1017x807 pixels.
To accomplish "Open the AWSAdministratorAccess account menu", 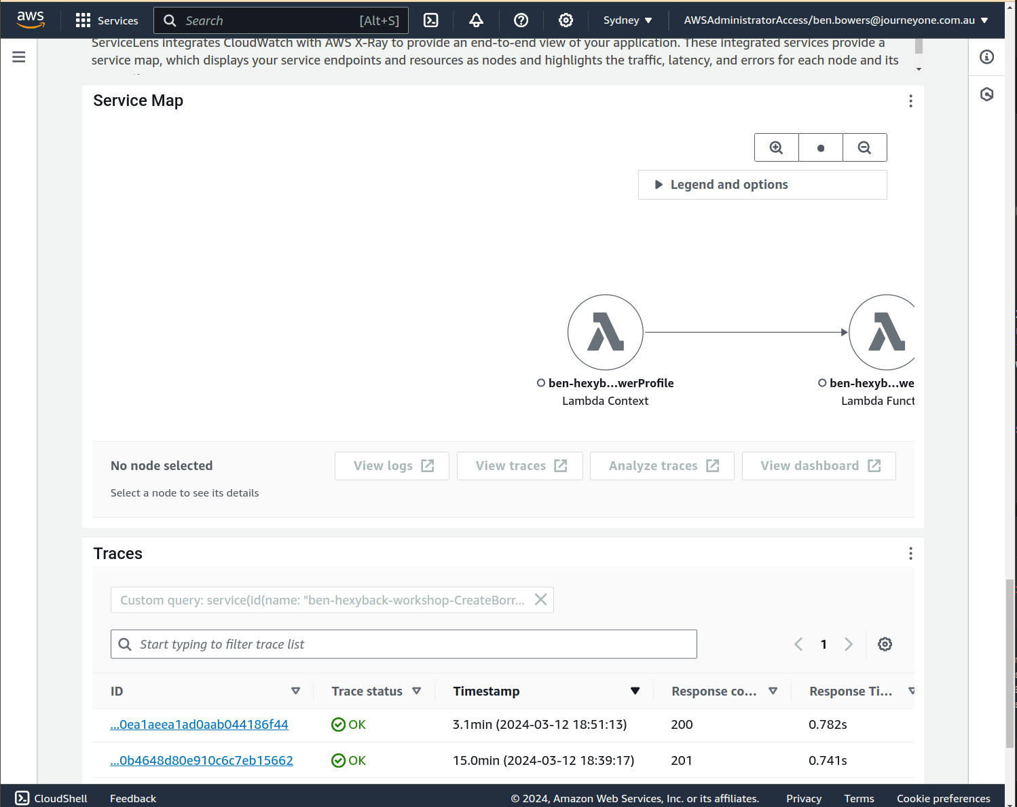I will tap(836, 20).
